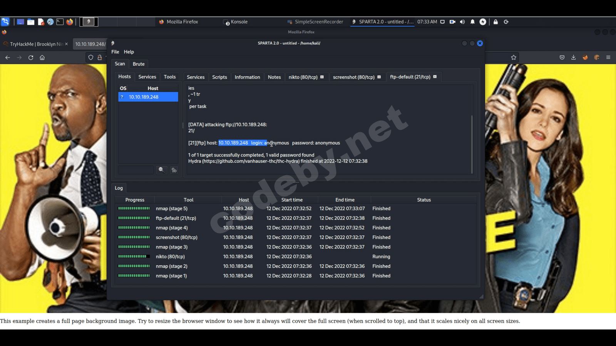This screenshot has height=346, width=616.
Task: Open the panel clock showing 07:33 AM
Action: coord(427,22)
